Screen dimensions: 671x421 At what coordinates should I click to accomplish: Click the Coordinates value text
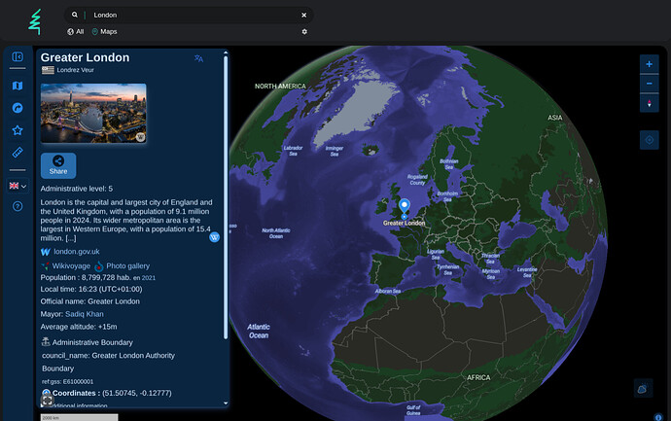tap(137, 393)
